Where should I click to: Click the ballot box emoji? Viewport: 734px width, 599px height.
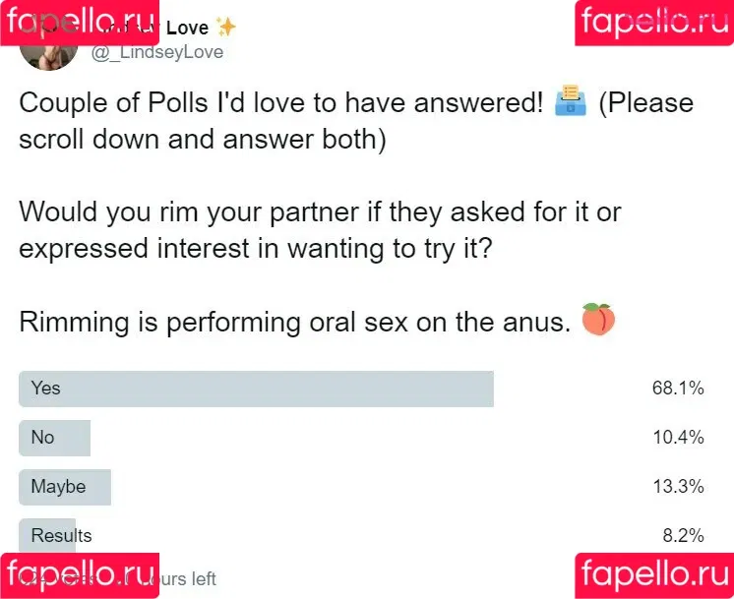(x=570, y=100)
